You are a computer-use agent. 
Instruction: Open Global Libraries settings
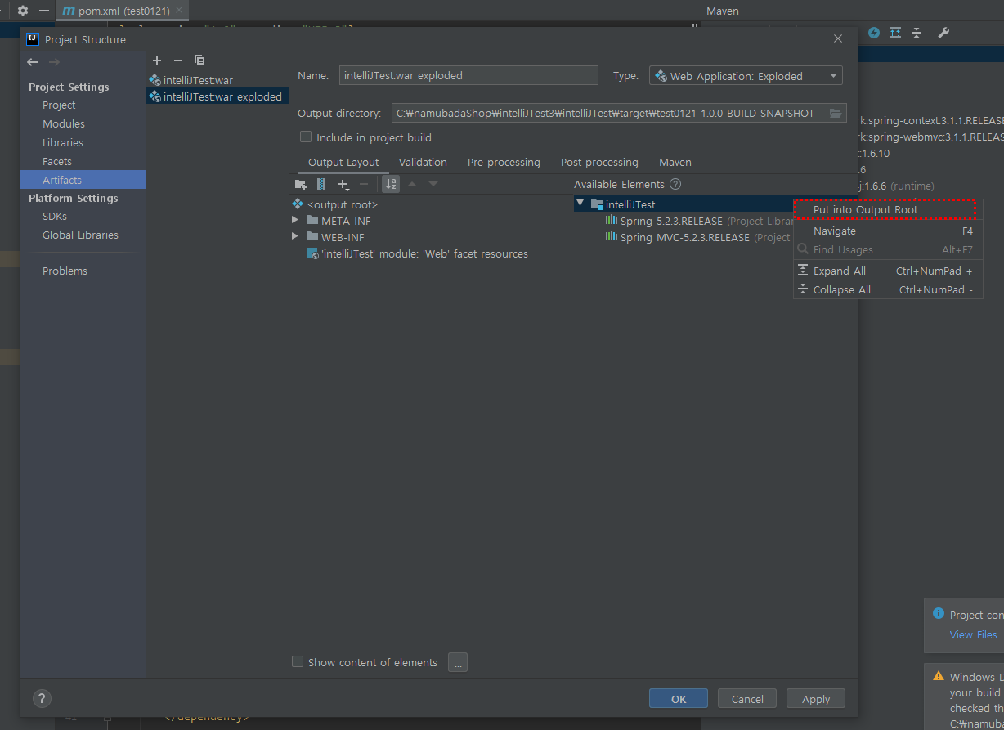80,235
